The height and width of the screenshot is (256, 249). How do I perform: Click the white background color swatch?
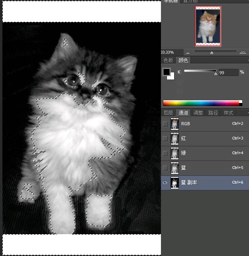point(171,77)
